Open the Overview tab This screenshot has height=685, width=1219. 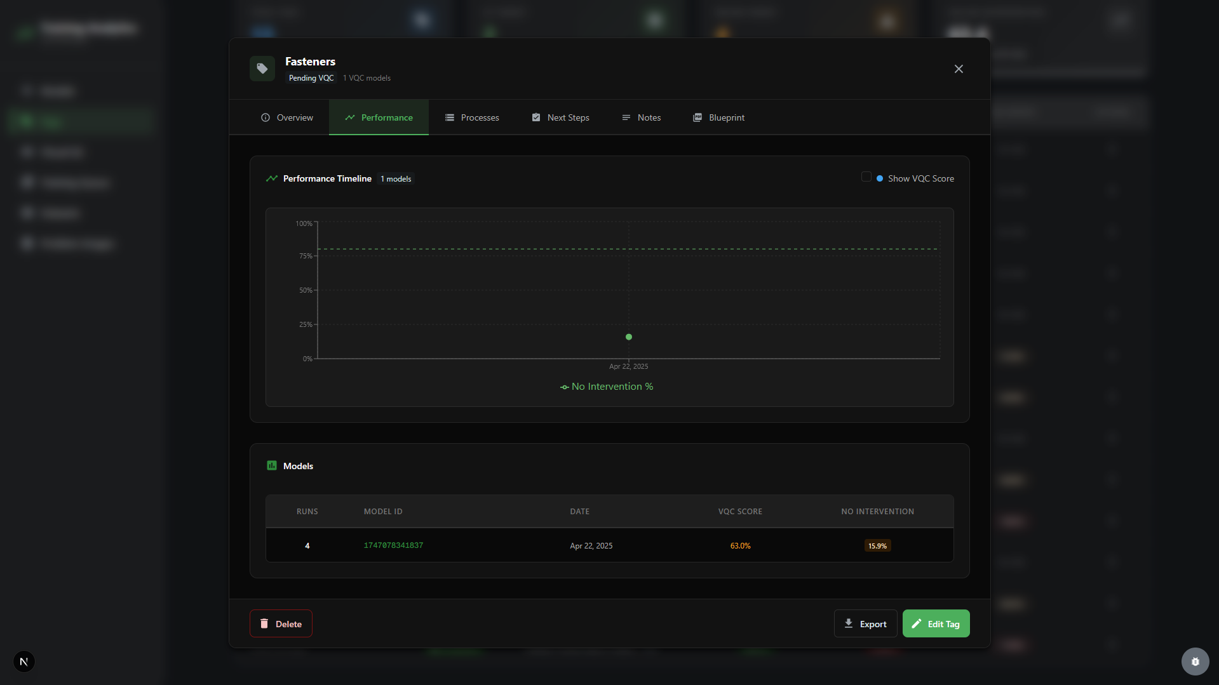[286, 117]
